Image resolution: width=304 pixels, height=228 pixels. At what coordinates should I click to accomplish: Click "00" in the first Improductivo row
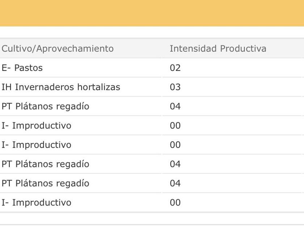tap(175, 126)
